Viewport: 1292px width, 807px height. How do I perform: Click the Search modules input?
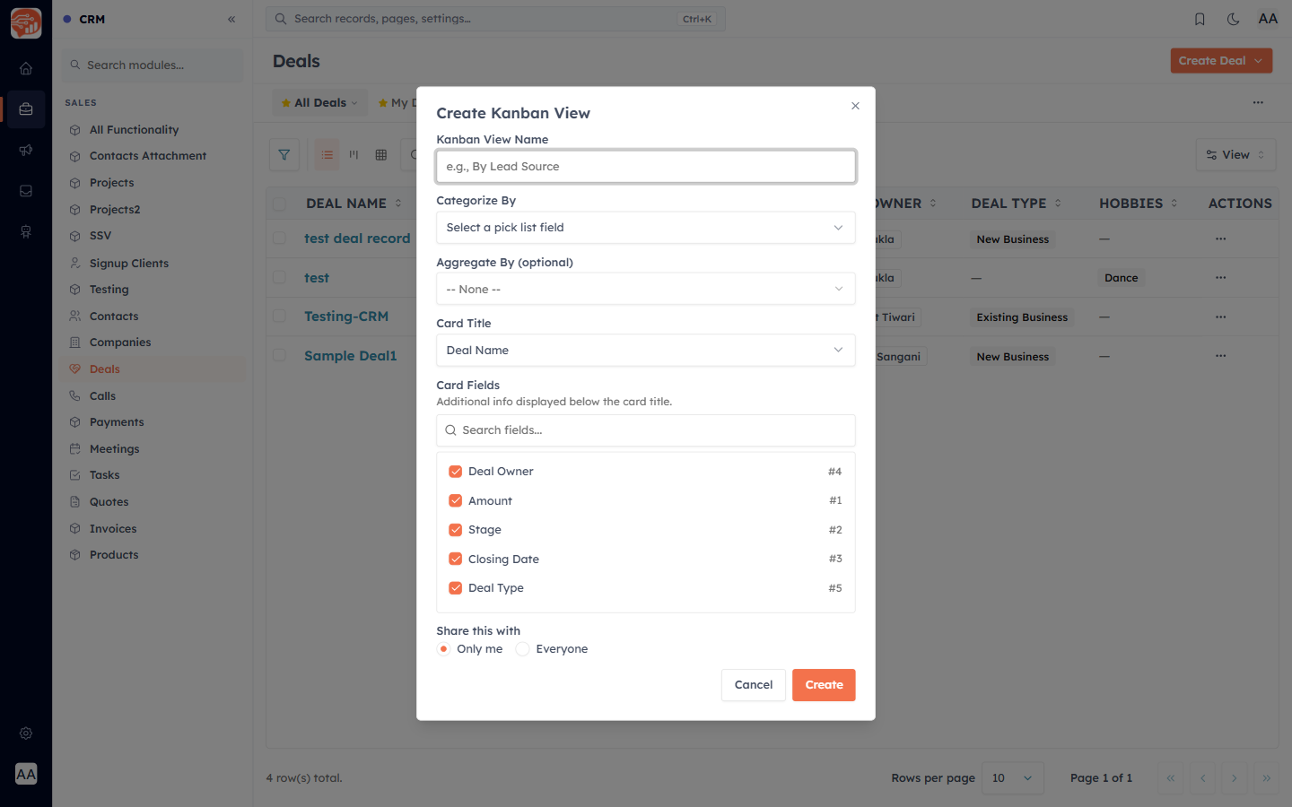coord(153,65)
